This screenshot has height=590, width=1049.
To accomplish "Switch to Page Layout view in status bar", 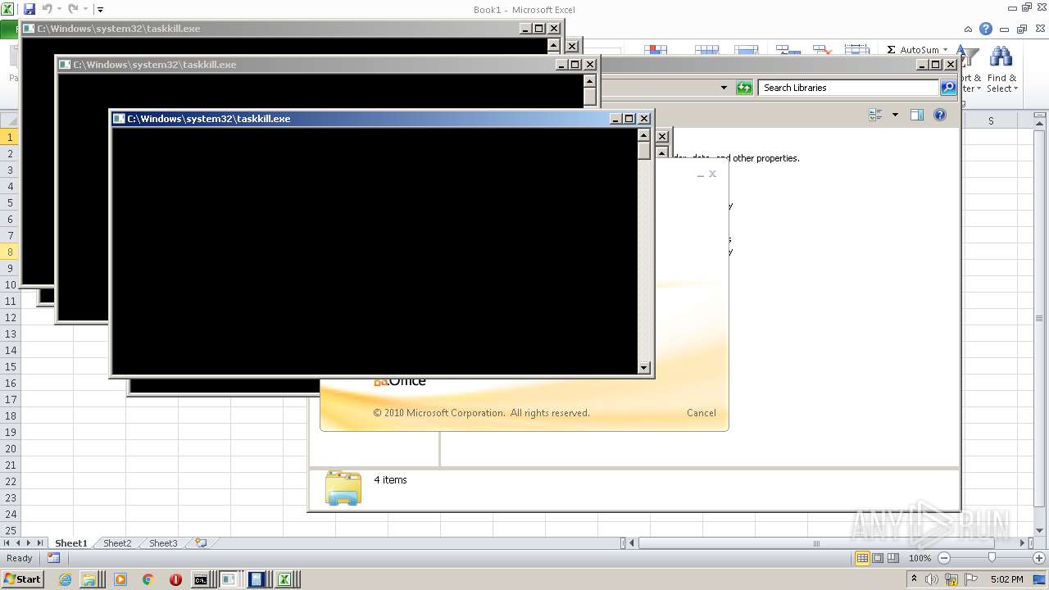I will [x=878, y=558].
